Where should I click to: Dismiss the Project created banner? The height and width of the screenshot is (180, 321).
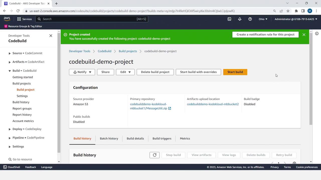(304, 35)
